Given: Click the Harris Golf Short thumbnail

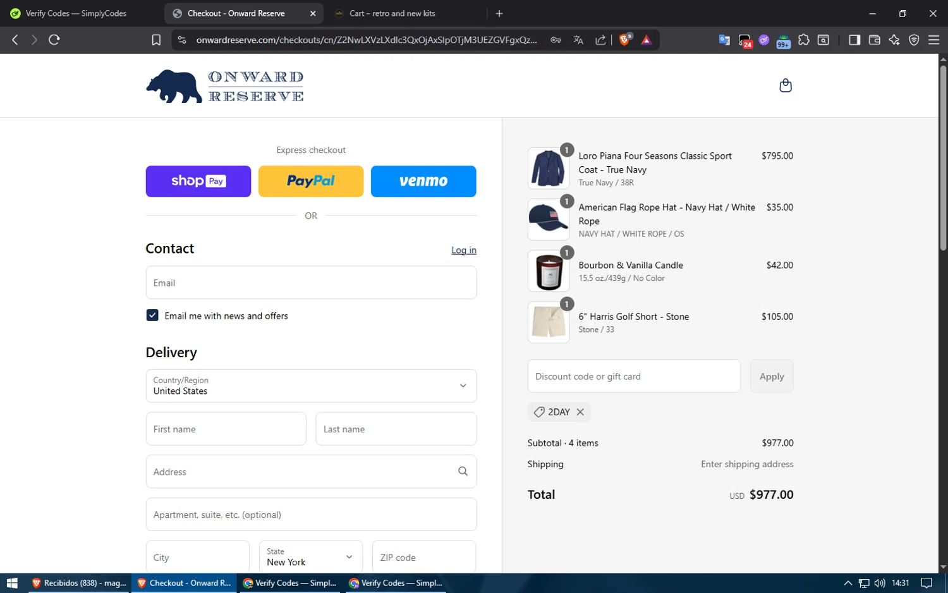Looking at the screenshot, I should click(549, 322).
